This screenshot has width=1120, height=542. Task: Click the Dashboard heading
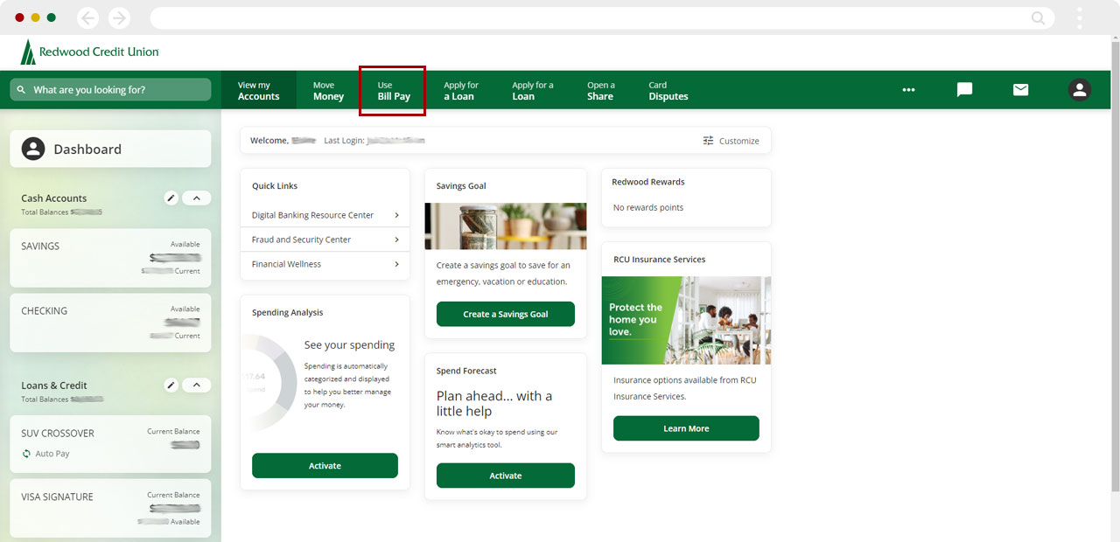click(87, 149)
